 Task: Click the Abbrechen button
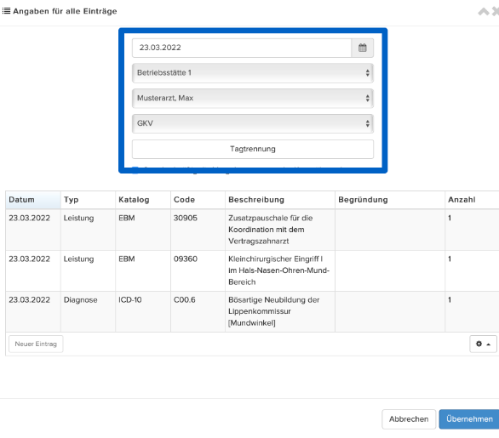[x=409, y=419]
